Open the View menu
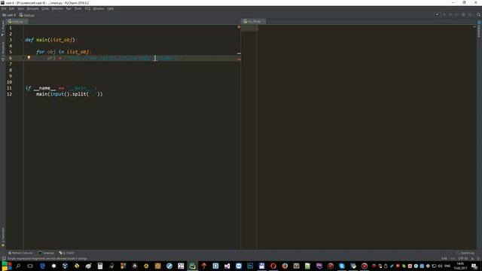 click(x=20, y=8)
